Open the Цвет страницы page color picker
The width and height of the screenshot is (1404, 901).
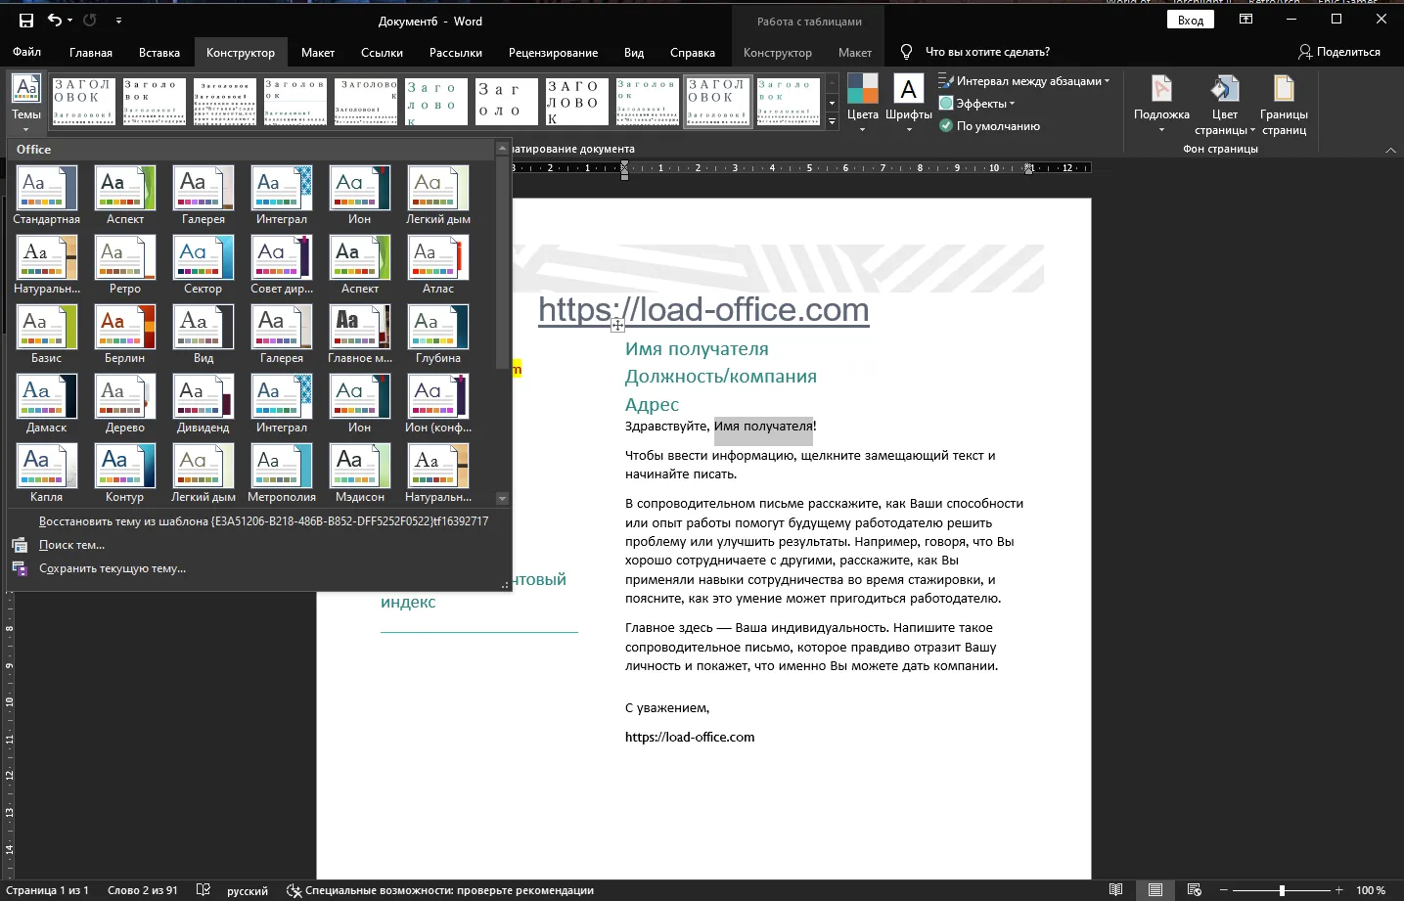pos(1224,103)
